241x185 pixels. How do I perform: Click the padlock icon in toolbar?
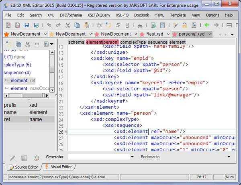(x=184, y=25)
